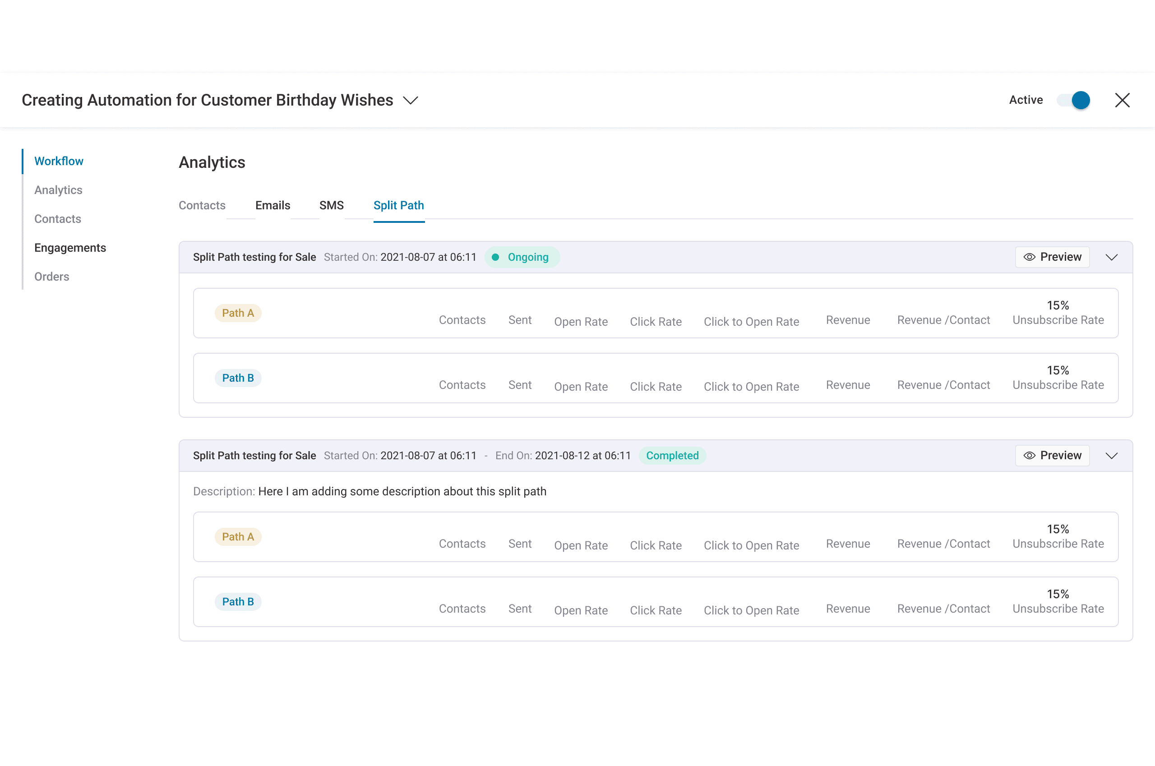Preview the Ongoing split path test
Screen dimensions: 1155x766
click(x=1052, y=257)
